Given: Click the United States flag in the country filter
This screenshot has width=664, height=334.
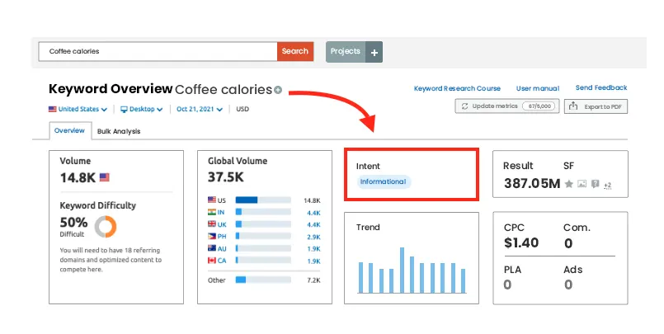Looking at the screenshot, I should tap(53, 109).
